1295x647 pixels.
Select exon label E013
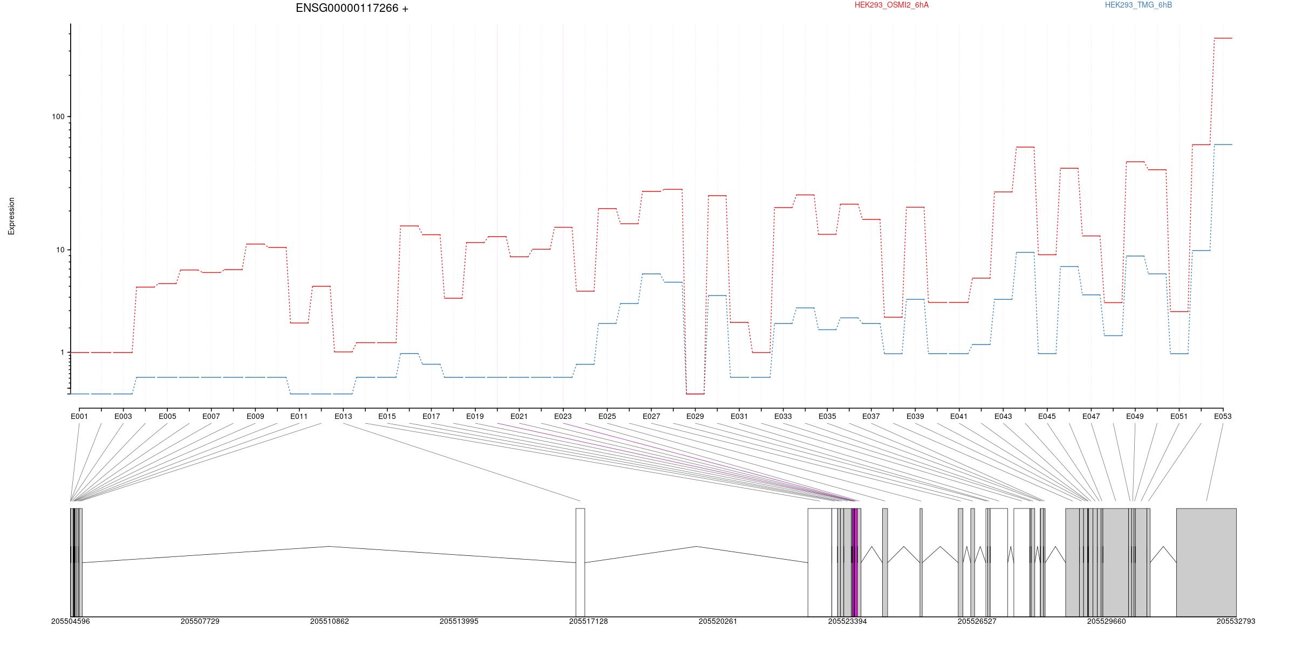[343, 416]
